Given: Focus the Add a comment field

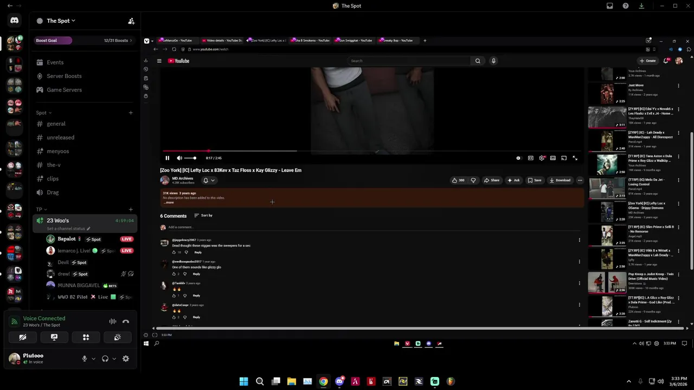Looking at the screenshot, I should [x=374, y=227].
